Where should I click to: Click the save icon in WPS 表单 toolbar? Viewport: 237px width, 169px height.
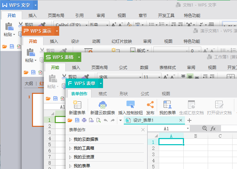77,120
